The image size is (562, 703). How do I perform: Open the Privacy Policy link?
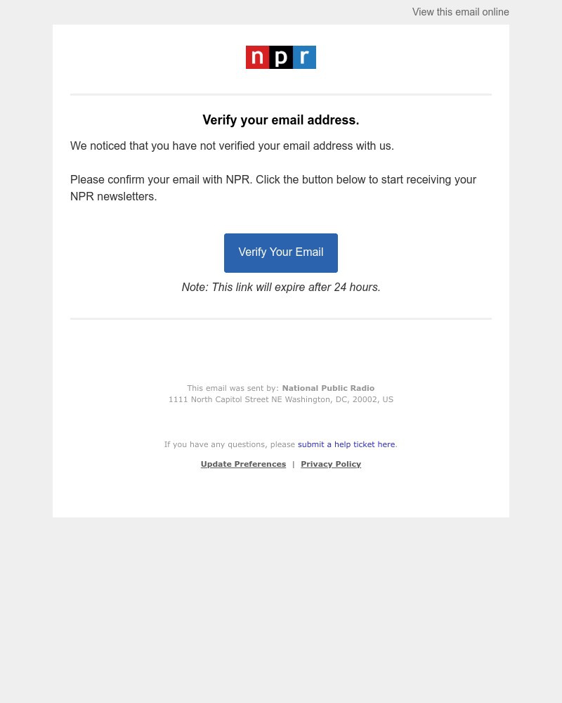pos(331,464)
